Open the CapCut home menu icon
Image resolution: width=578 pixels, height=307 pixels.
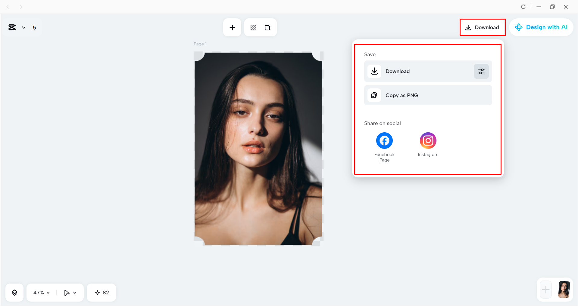[x=12, y=27]
